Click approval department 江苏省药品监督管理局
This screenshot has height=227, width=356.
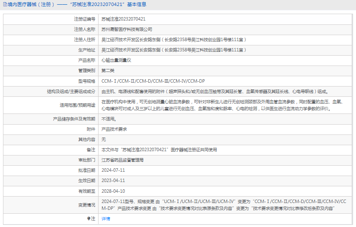(x=123, y=160)
